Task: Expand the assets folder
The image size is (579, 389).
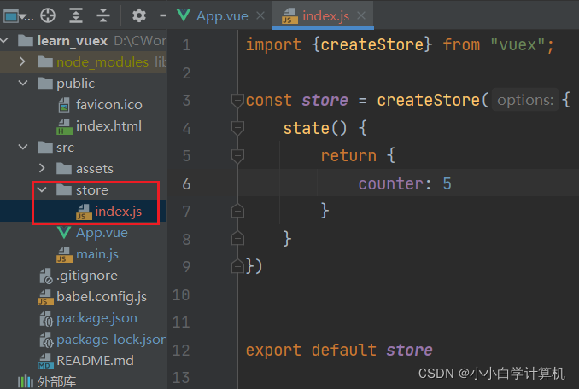Action: click(42, 169)
